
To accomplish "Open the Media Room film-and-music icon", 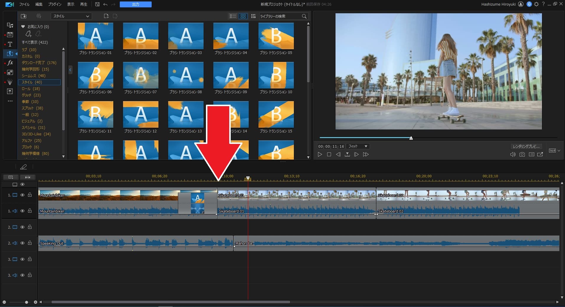I will (10, 25).
